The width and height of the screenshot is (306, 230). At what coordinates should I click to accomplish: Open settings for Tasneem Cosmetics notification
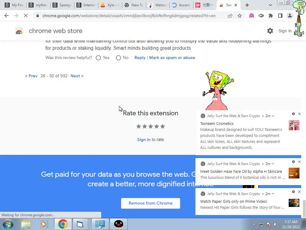coord(293,114)
